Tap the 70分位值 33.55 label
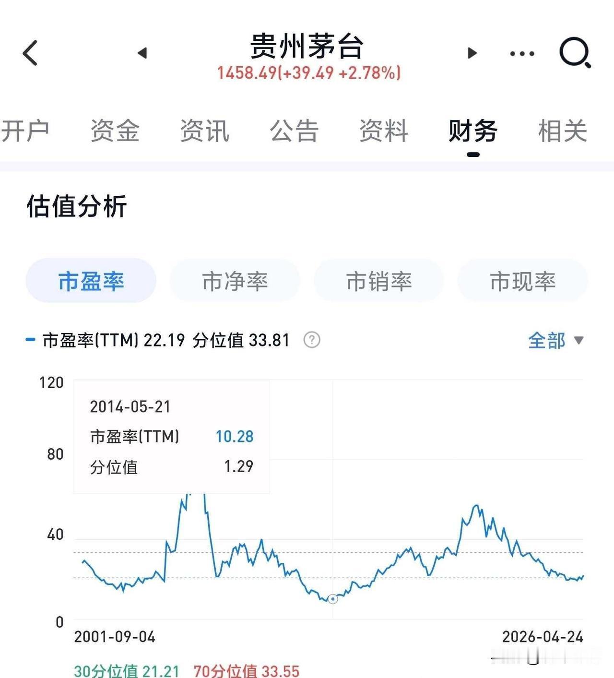The height and width of the screenshot is (678, 614). coord(246,671)
